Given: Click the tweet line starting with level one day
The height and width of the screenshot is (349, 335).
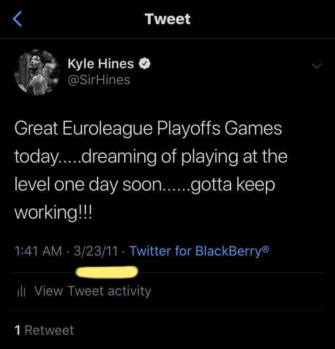Looking at the screenshot, I should coord(145,185).
